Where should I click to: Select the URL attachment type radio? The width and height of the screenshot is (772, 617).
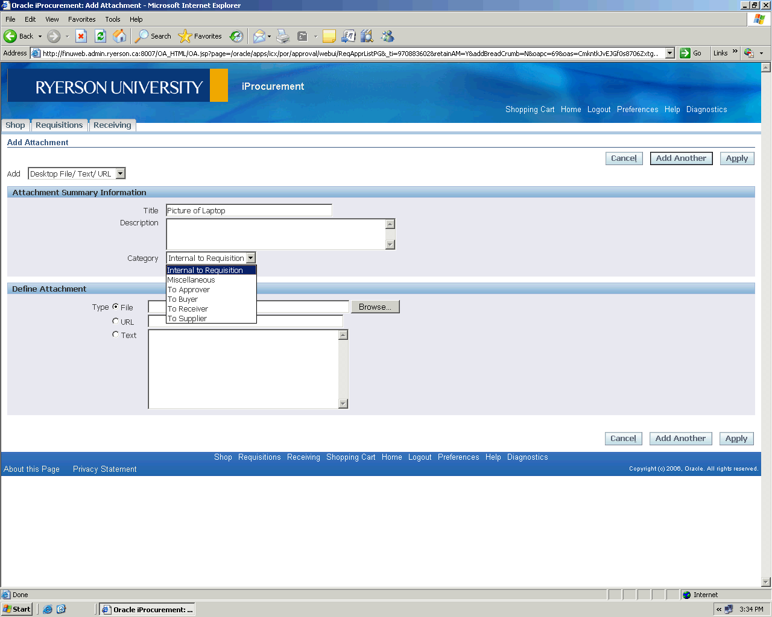[x=116, y=321]
